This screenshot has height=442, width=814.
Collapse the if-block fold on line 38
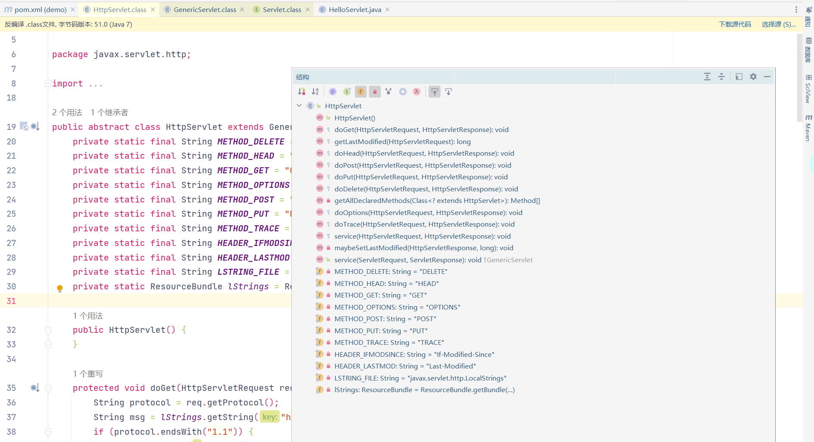[x=48, y=431]
